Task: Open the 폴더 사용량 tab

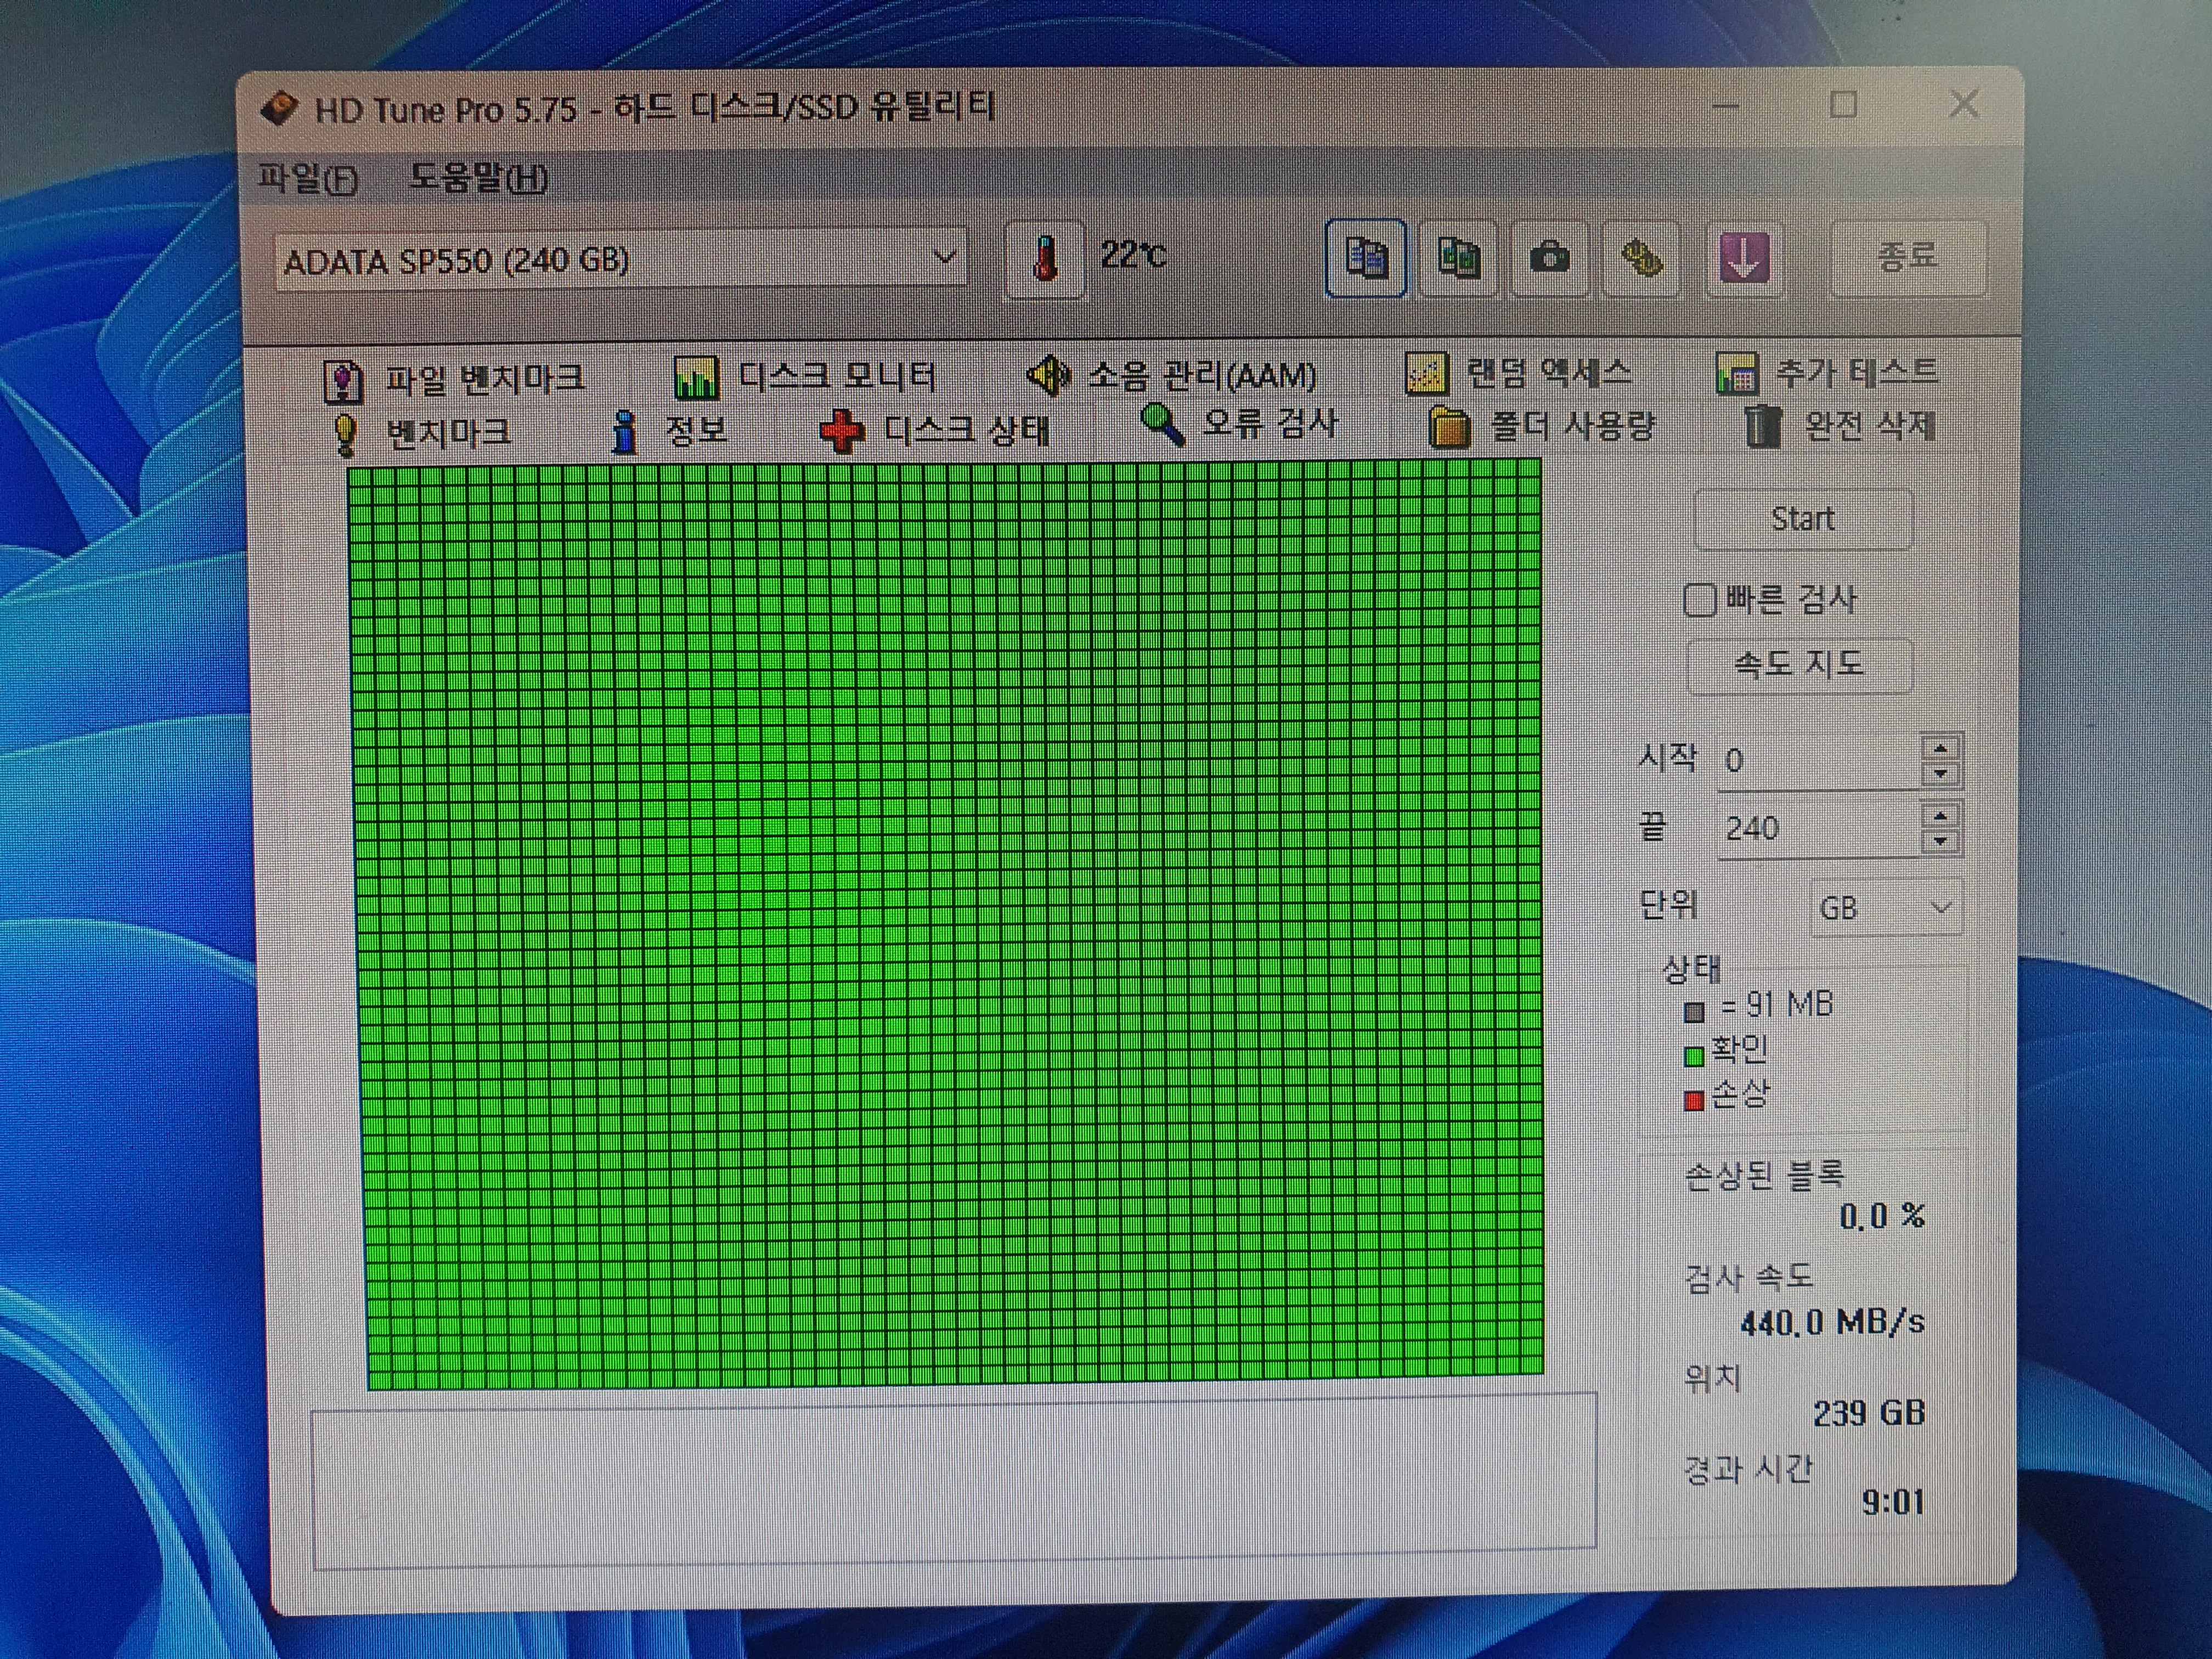Action: pyautogui.click(x=1542, y=426)
